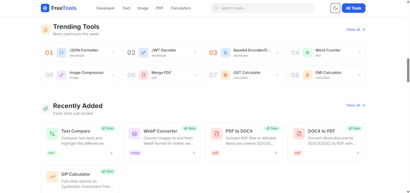Image resolution: width=410 pixels, height=193 pixels.
Task: Click 'Most used tools this week' subtitle
Action: [76, 34]
